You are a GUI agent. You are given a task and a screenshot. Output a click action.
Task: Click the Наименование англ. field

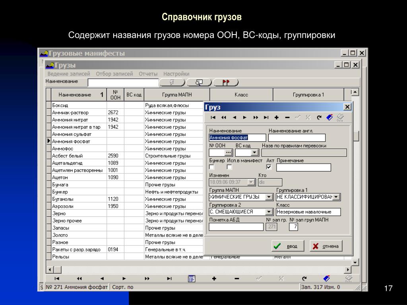point(297,138)
